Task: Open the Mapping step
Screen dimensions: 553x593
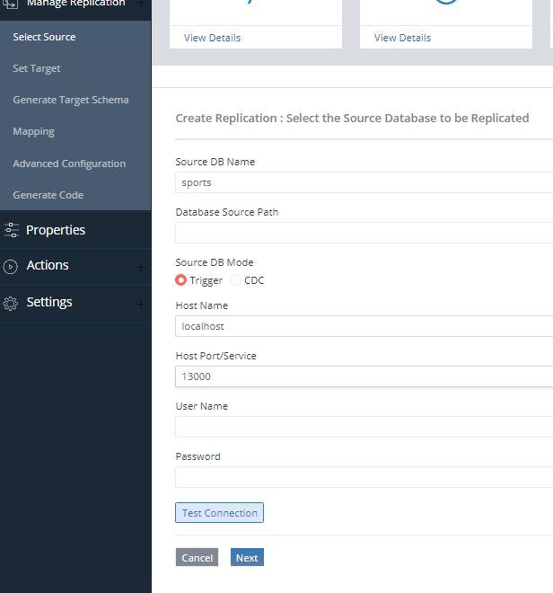Action: coord(33,131)
